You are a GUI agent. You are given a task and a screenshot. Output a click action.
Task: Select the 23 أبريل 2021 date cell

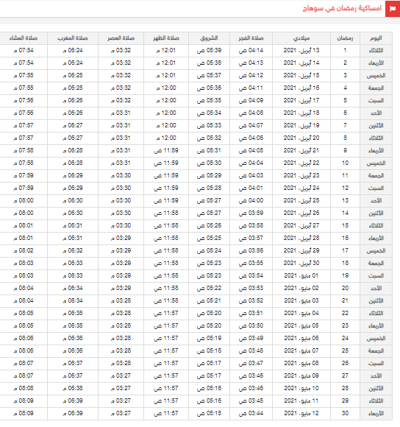click(x=301, y=175)
